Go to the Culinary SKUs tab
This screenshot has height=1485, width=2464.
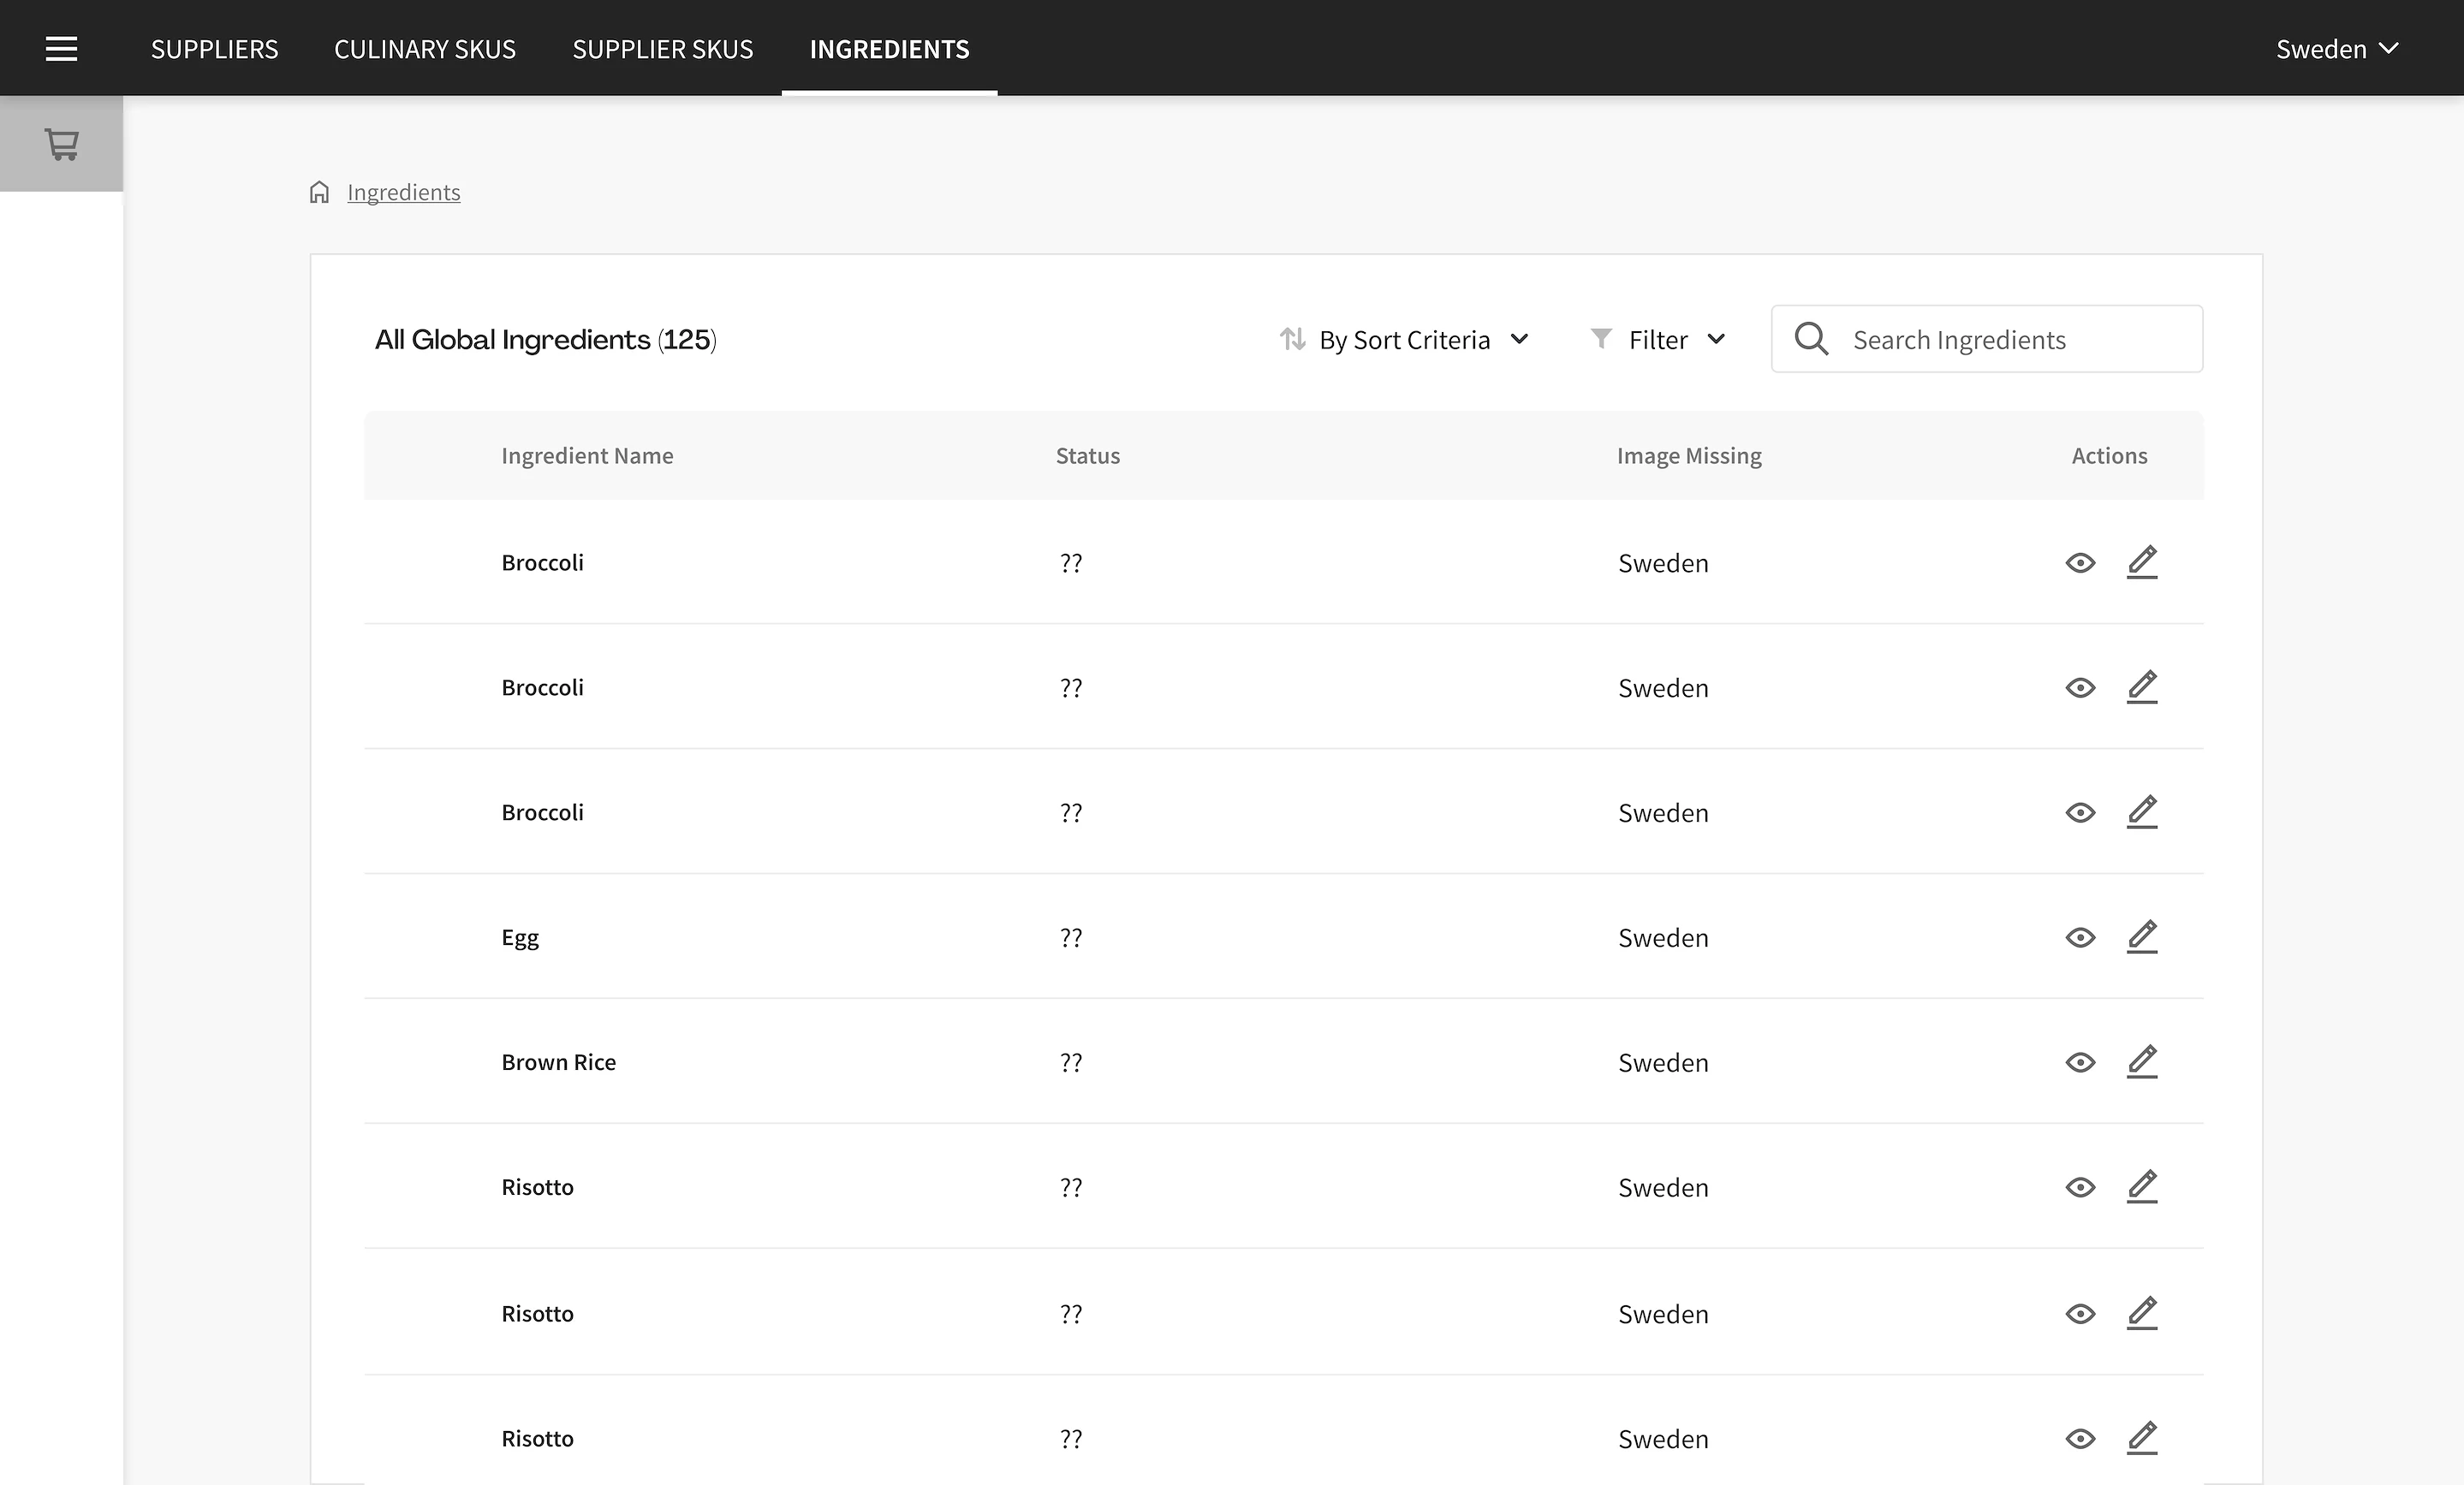point(425,49)
